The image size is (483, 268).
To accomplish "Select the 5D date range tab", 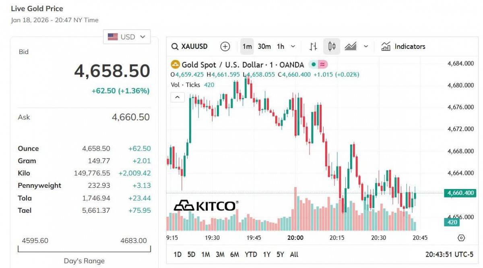I will (191, 254).
